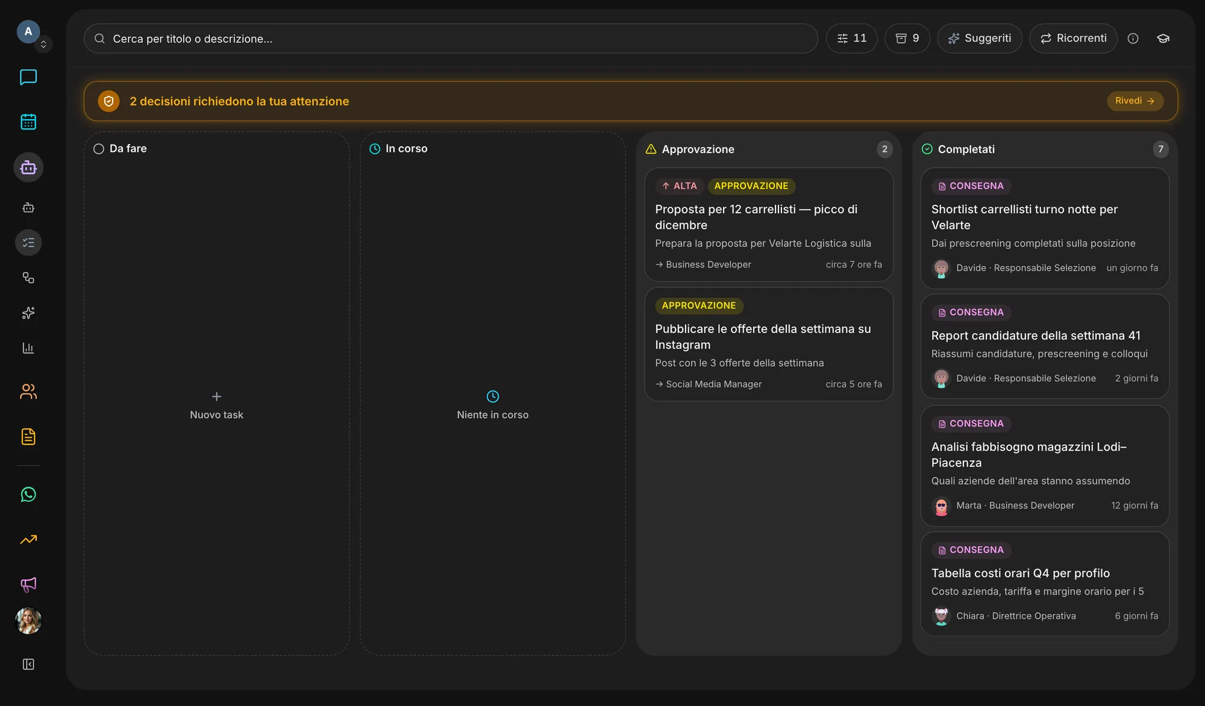Click the Completati column header
This screenshot has height=706, width=1205.
point(1045,149)
